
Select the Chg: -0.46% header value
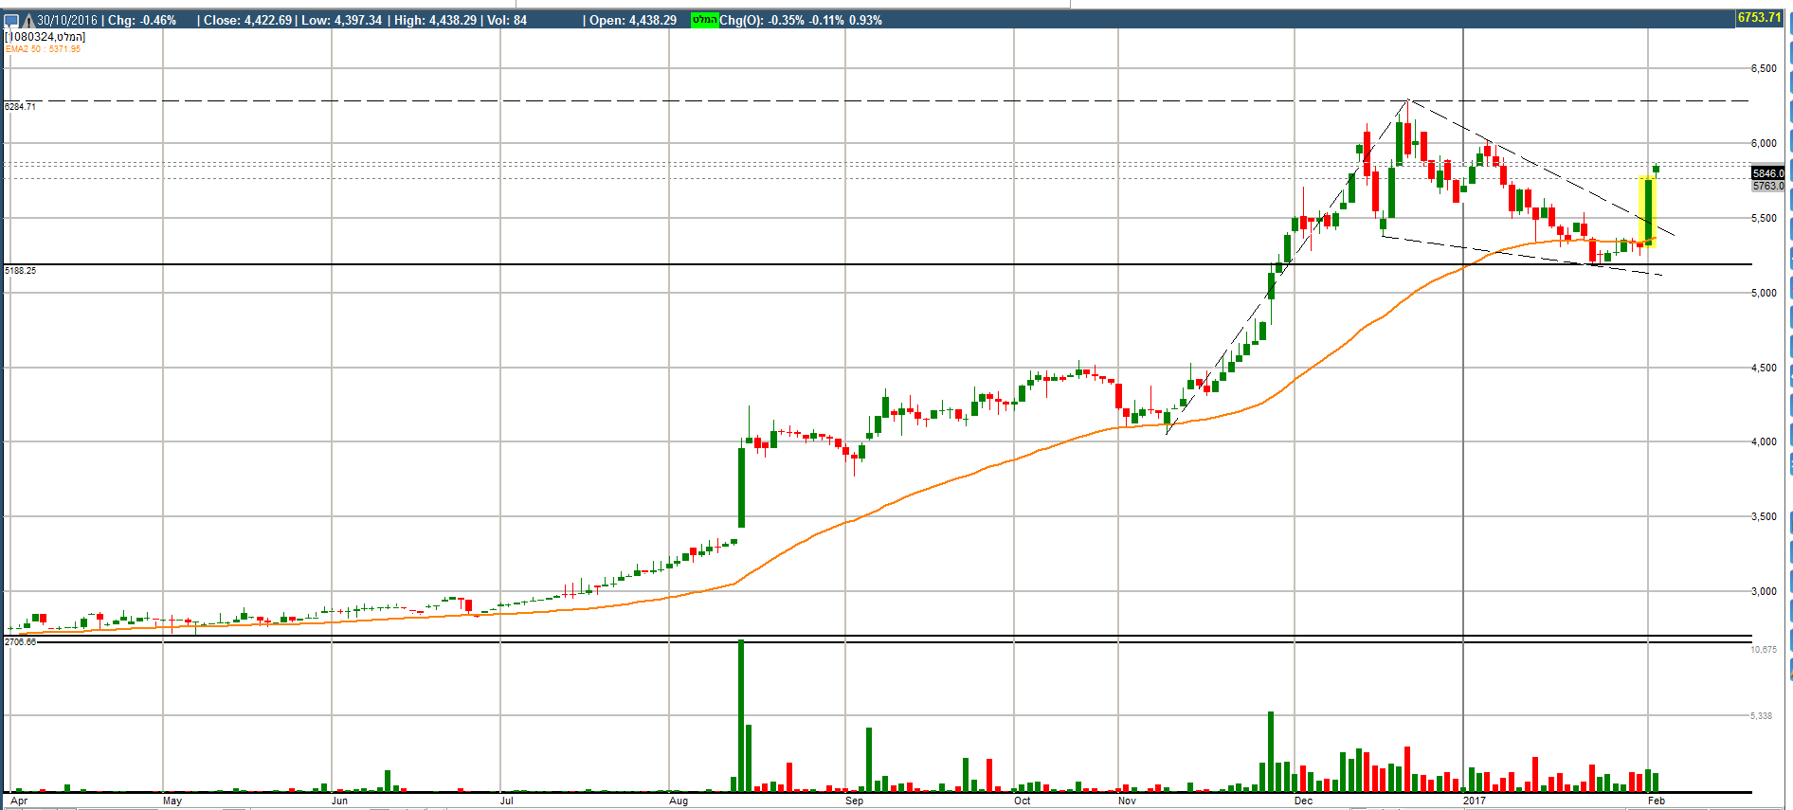[142, 20]
